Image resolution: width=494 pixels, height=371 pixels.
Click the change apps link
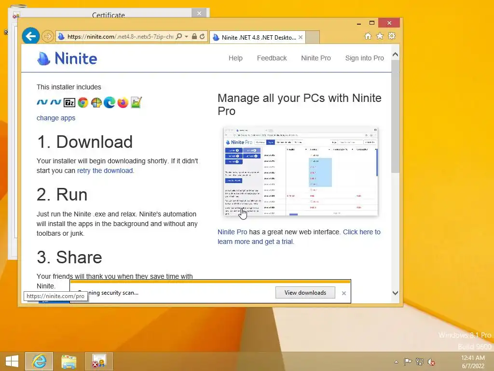pyautogui.click(x=56, y=118)
